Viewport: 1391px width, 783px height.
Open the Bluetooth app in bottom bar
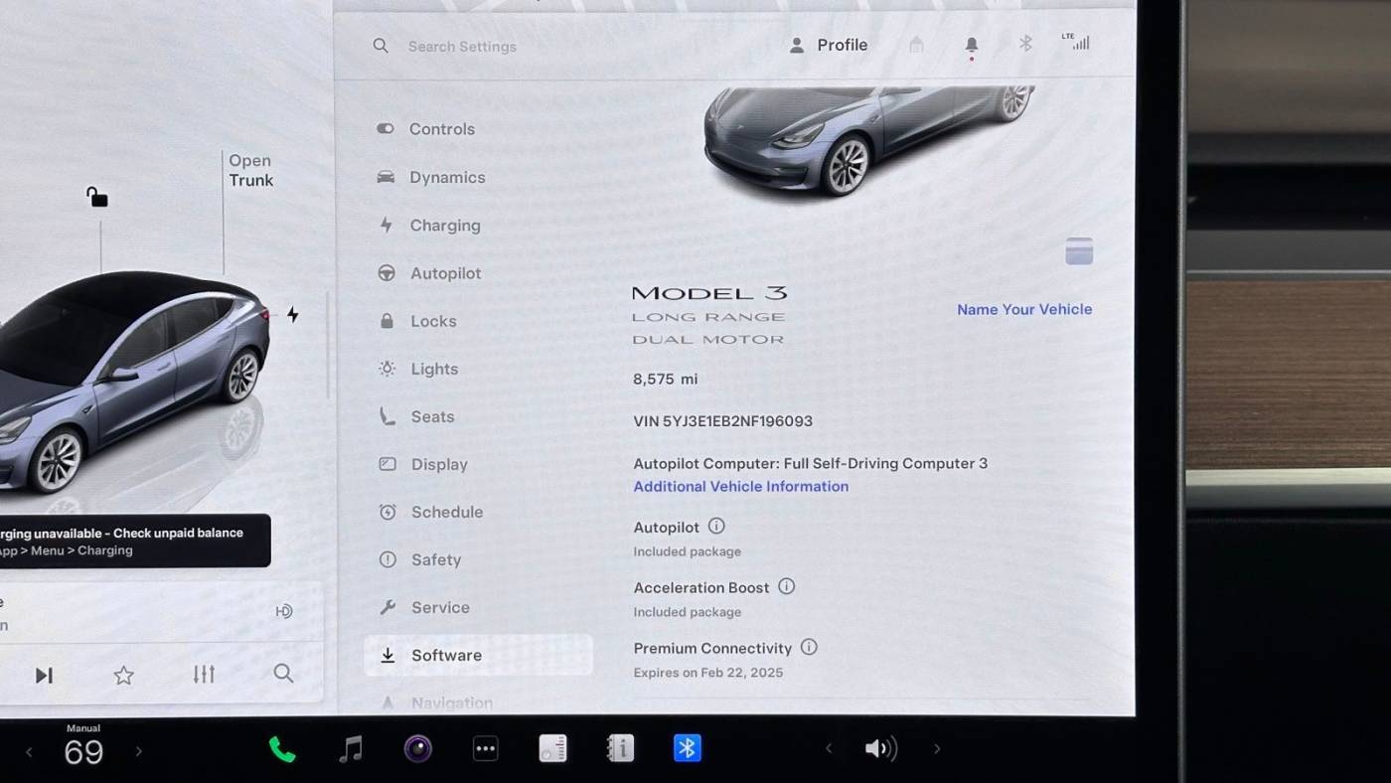click(x=688, y=748)
